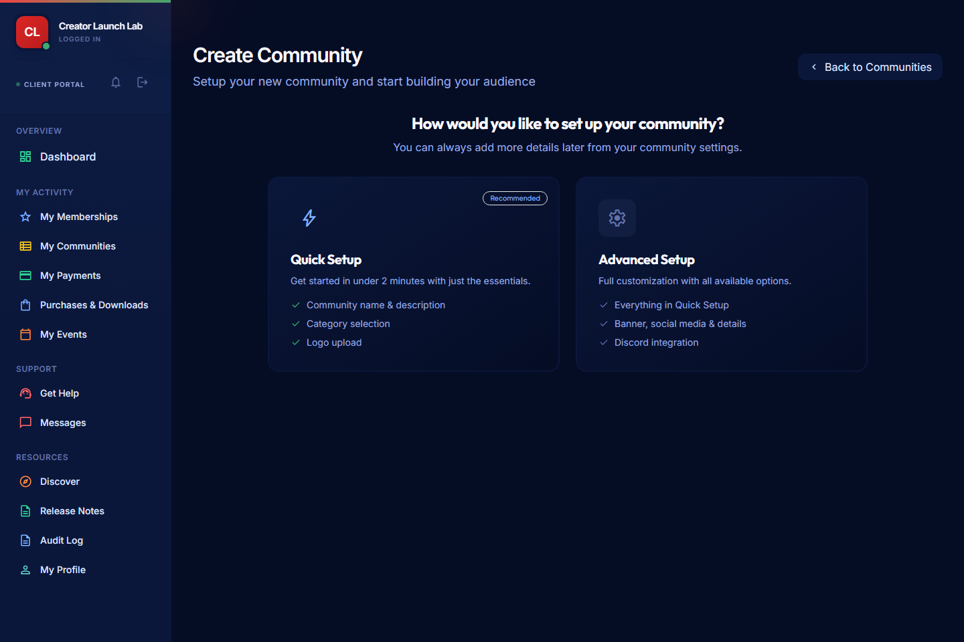Open the Audit Log page
The image size is (964, 642).
point(86,540)
